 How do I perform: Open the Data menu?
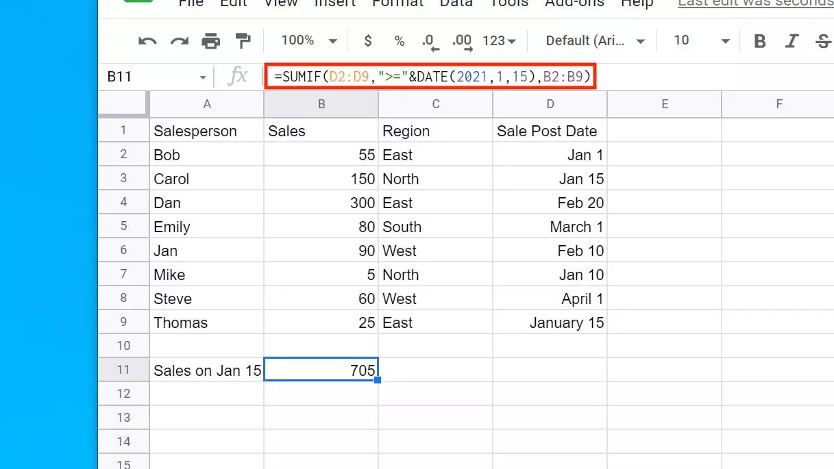tap(456, 3)
